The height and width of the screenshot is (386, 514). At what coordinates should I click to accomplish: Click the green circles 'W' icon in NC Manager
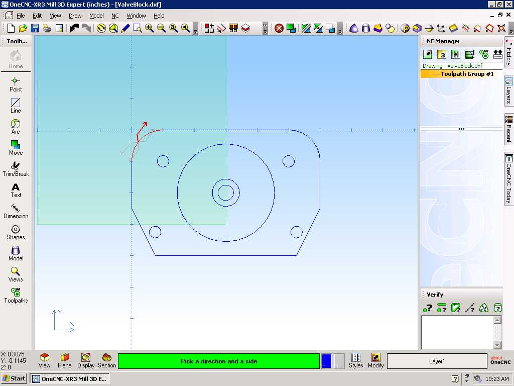click(x=484, y=54)
